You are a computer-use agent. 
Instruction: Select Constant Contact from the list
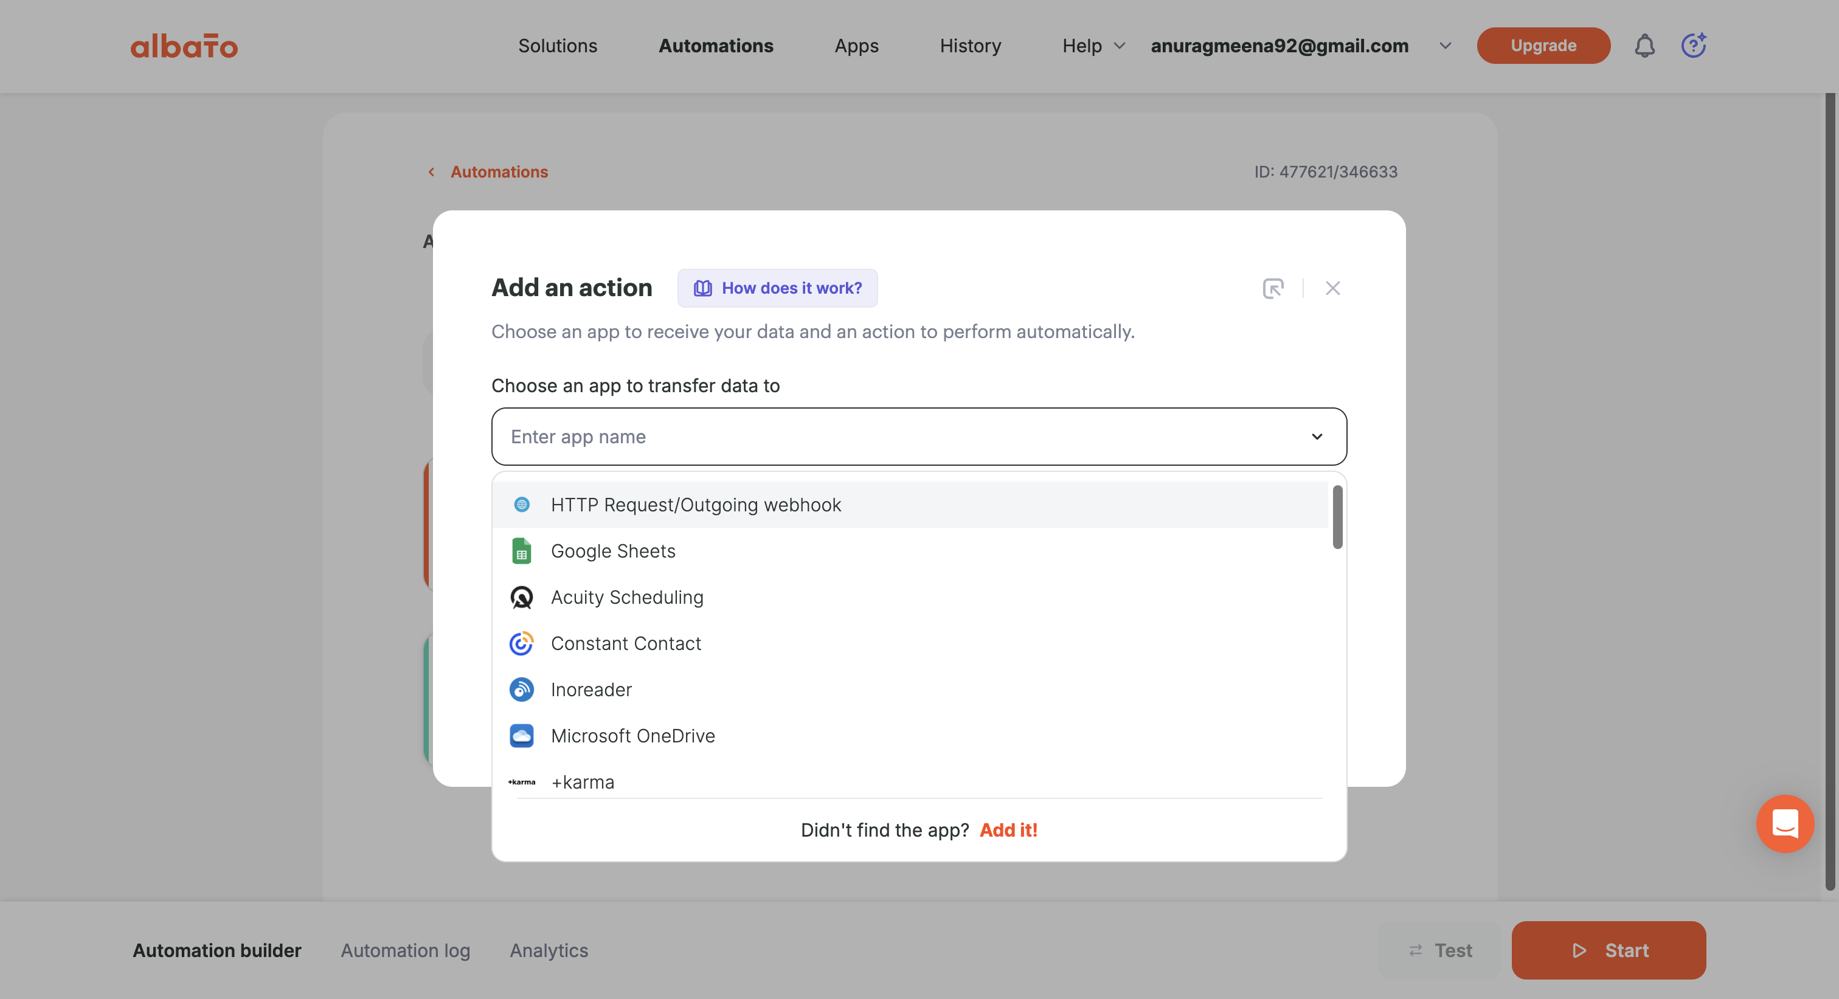coord(910,643)
